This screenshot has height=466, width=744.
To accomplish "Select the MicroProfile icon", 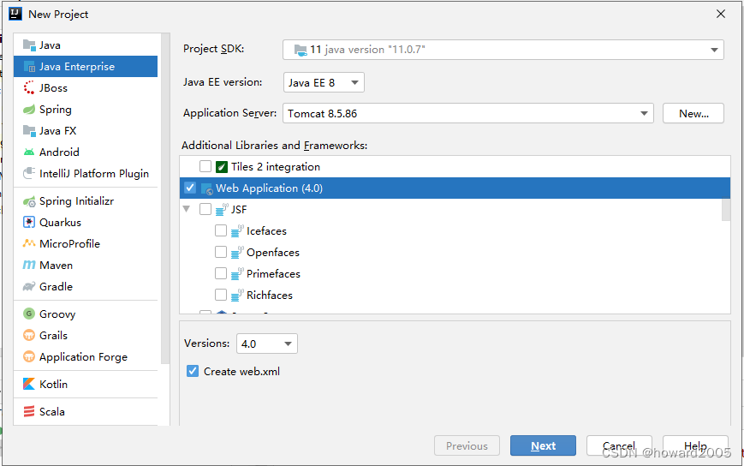I will [29, 243].
